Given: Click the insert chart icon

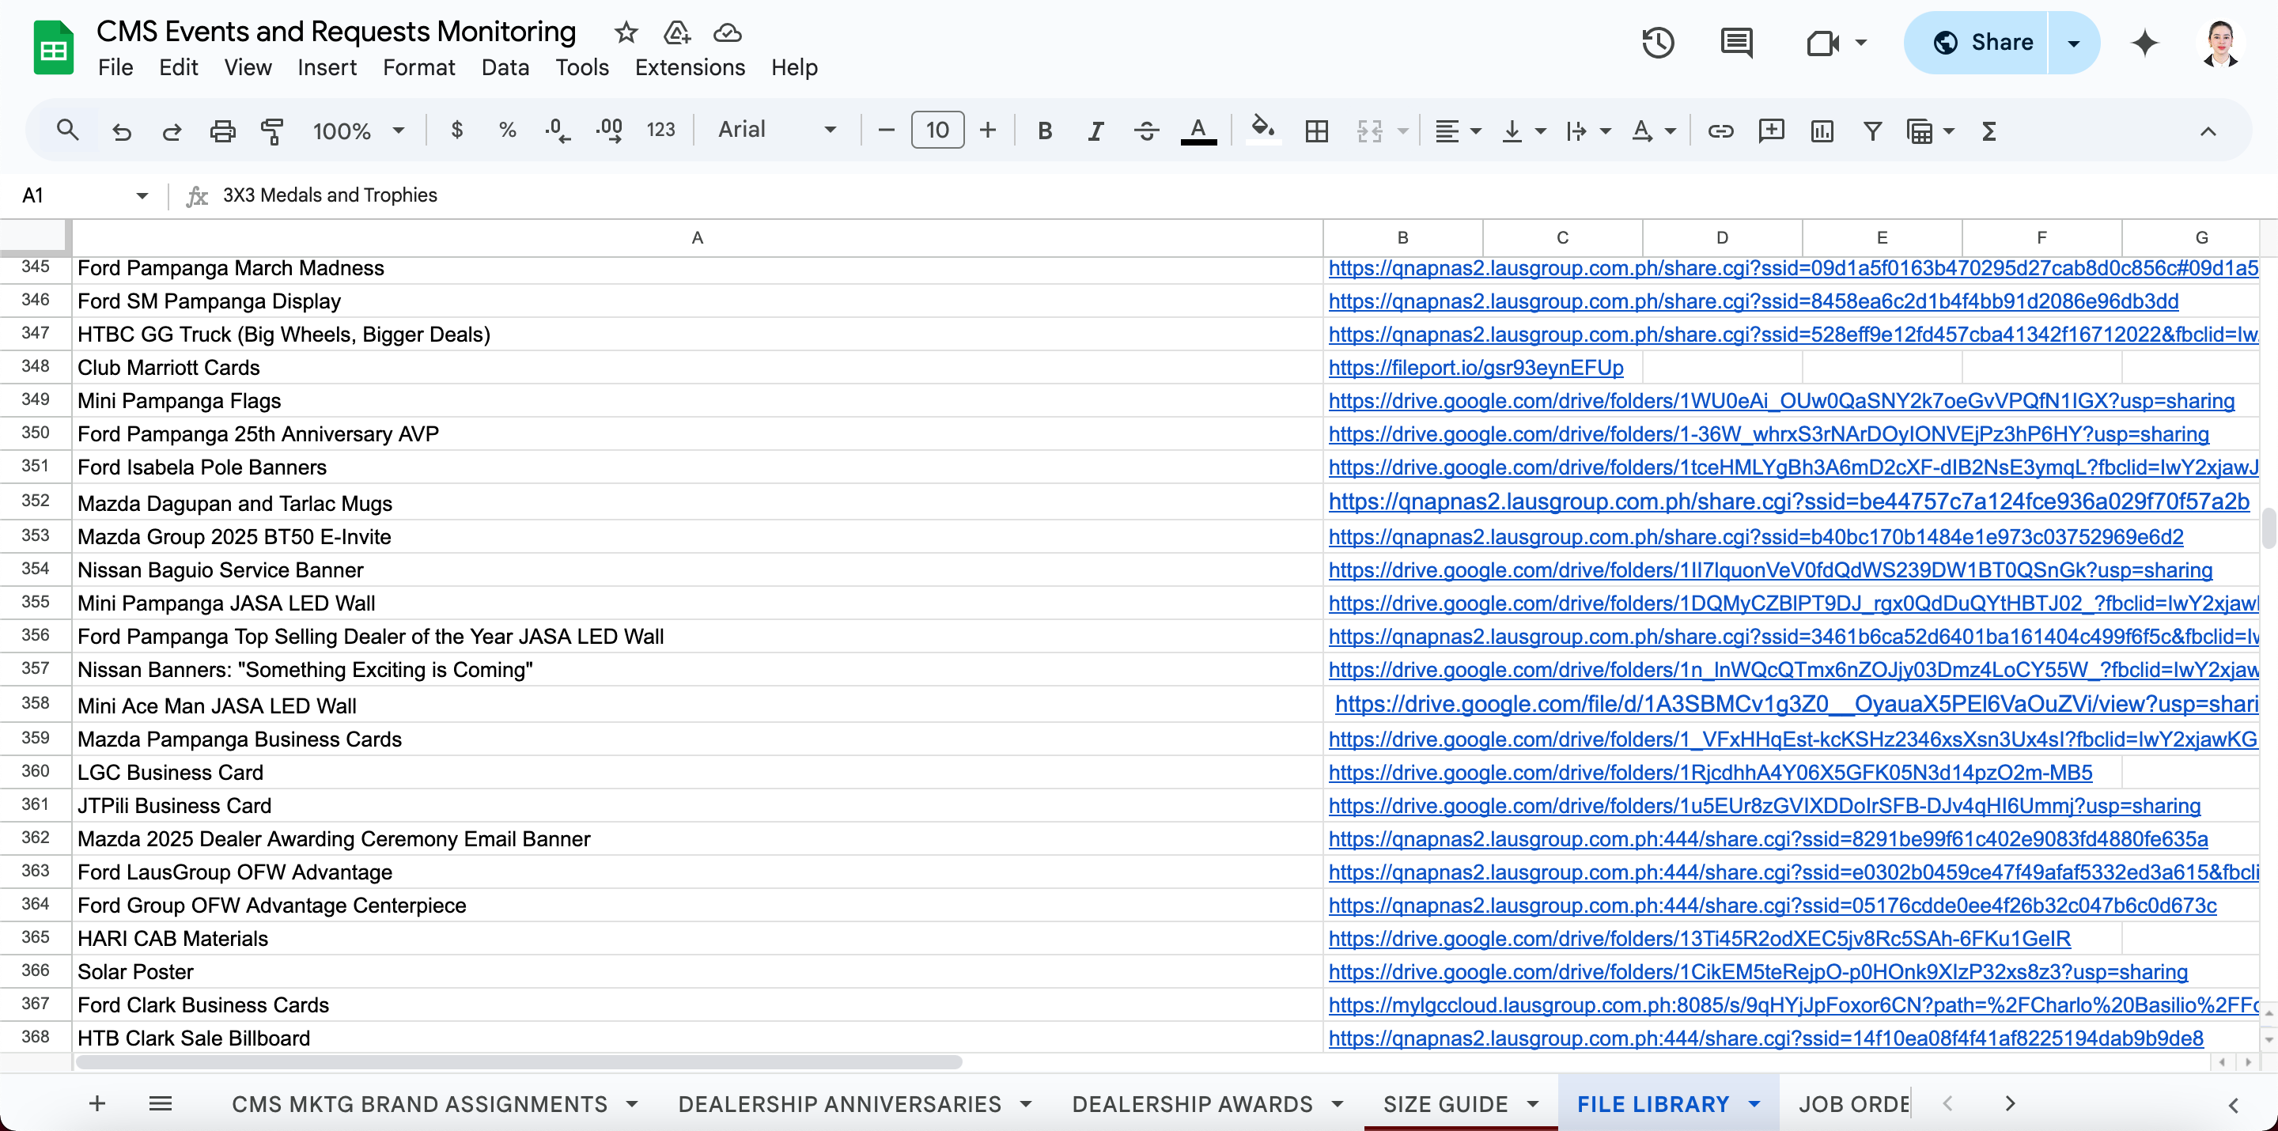Looking at the screenshot, I should click(1822, 130).
